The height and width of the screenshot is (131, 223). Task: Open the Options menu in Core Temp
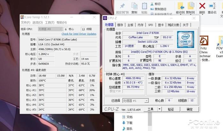click(38, 23)
